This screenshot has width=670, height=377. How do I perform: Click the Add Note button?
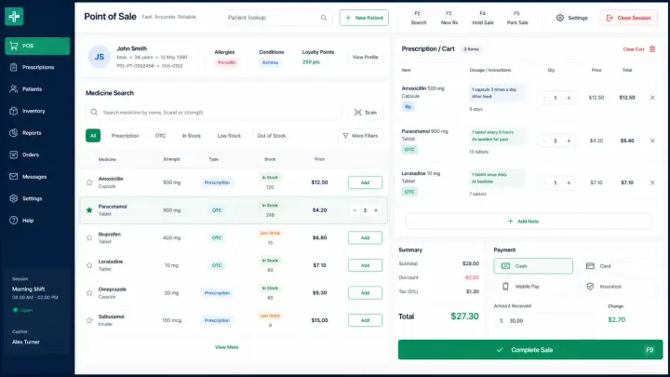point(529,222)
